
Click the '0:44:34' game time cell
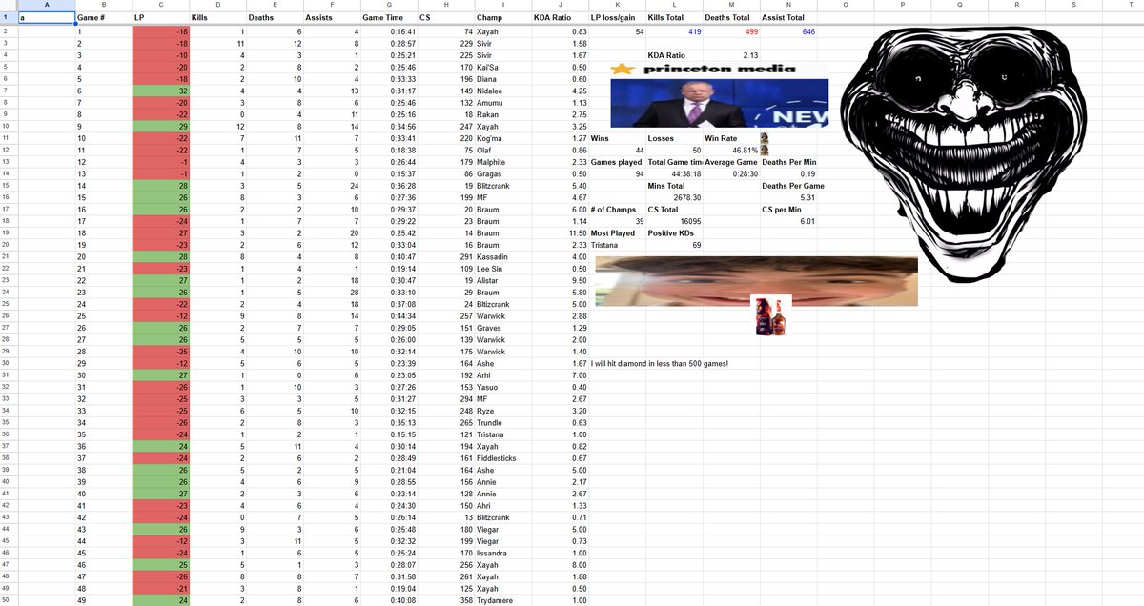(388, 315)
